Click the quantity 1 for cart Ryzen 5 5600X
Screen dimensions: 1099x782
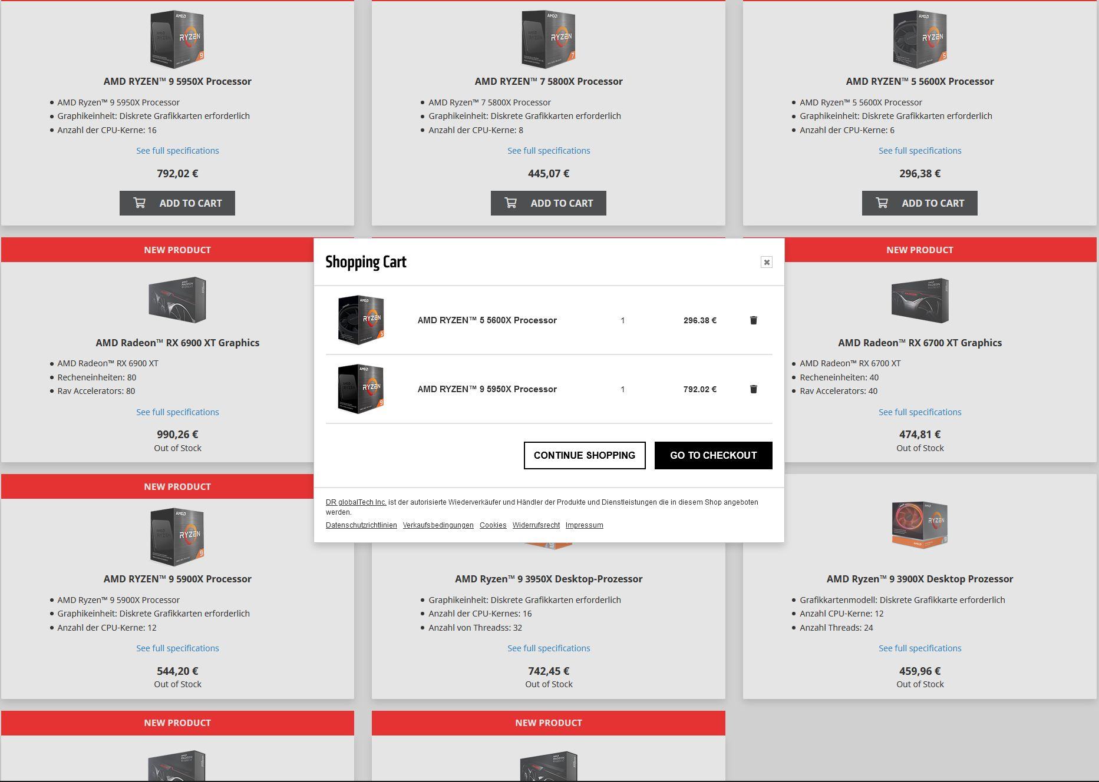[622, 320]
